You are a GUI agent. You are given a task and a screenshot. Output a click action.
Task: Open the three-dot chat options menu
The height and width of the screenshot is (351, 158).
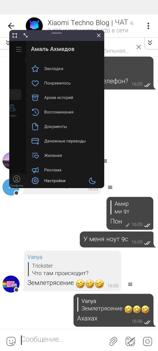pos(148,26)
